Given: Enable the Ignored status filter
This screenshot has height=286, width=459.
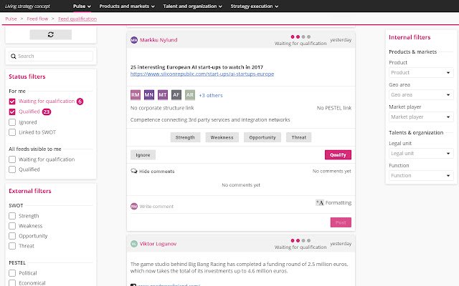Looking at the screenshot, I should pos(12,122).
